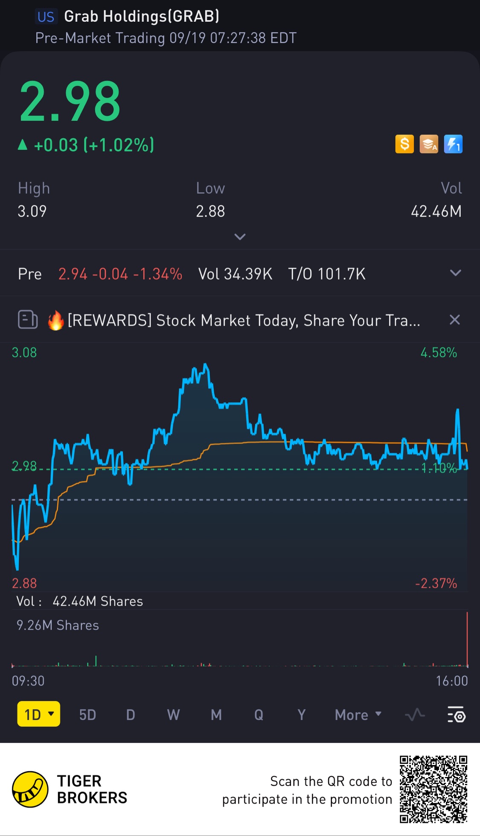Open the 1D timeframe dropdown
The image size is (480, 836).
pos(39,714)
